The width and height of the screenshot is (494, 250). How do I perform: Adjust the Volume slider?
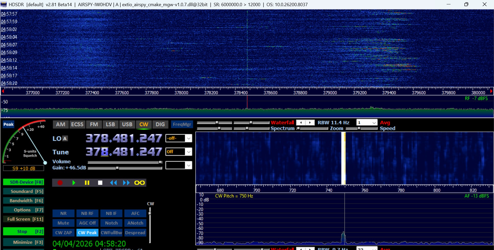160,162
